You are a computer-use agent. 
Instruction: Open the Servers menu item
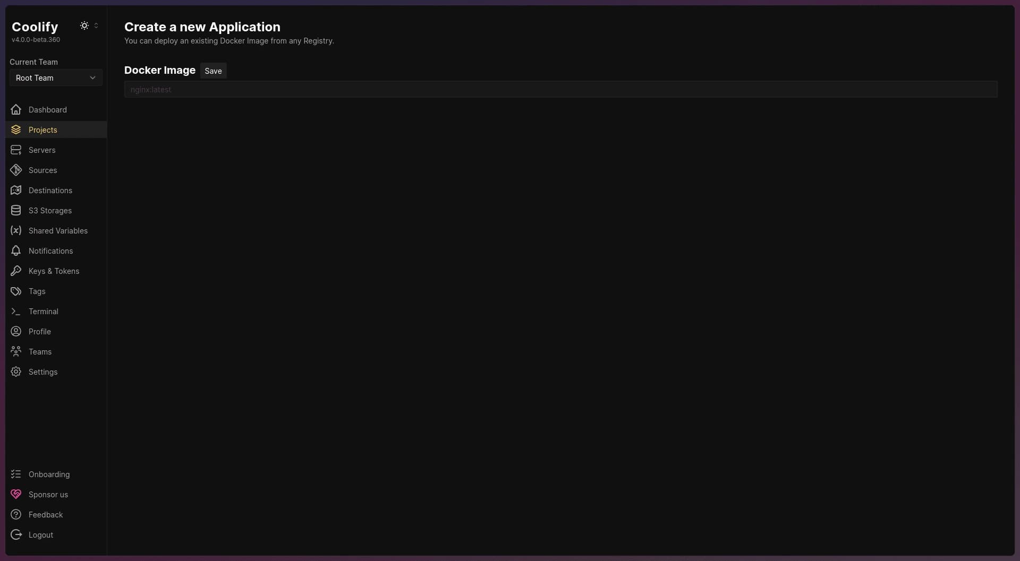point(56,150)
